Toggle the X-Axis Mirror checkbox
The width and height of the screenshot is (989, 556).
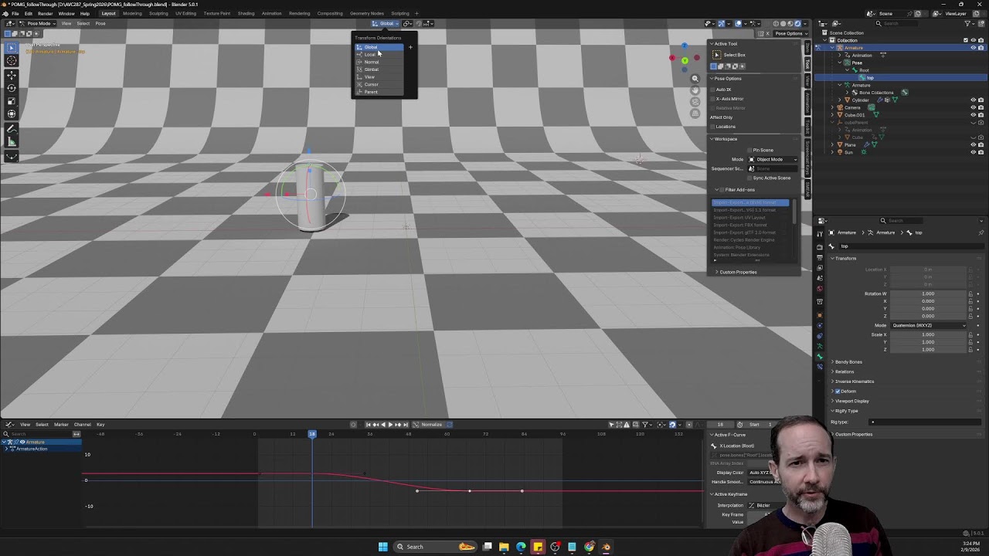click(713, 99)
